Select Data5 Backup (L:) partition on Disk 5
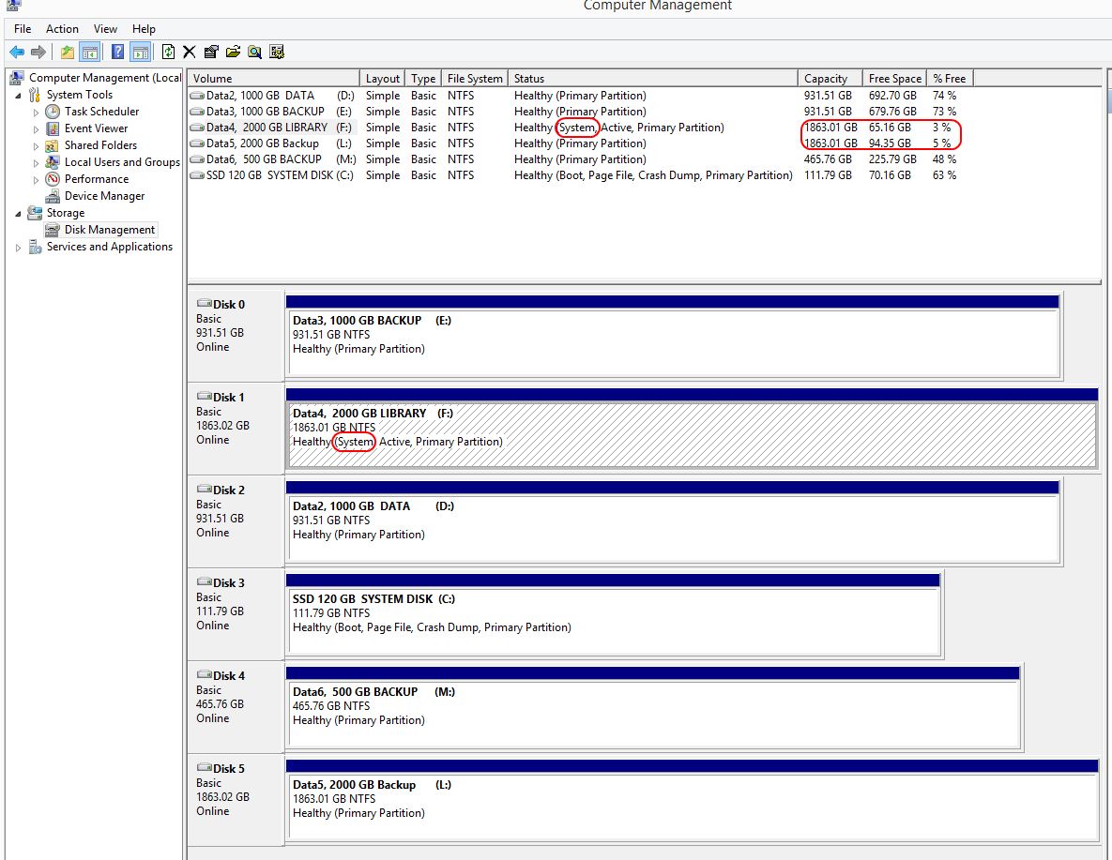 click(x=692, y=803)
